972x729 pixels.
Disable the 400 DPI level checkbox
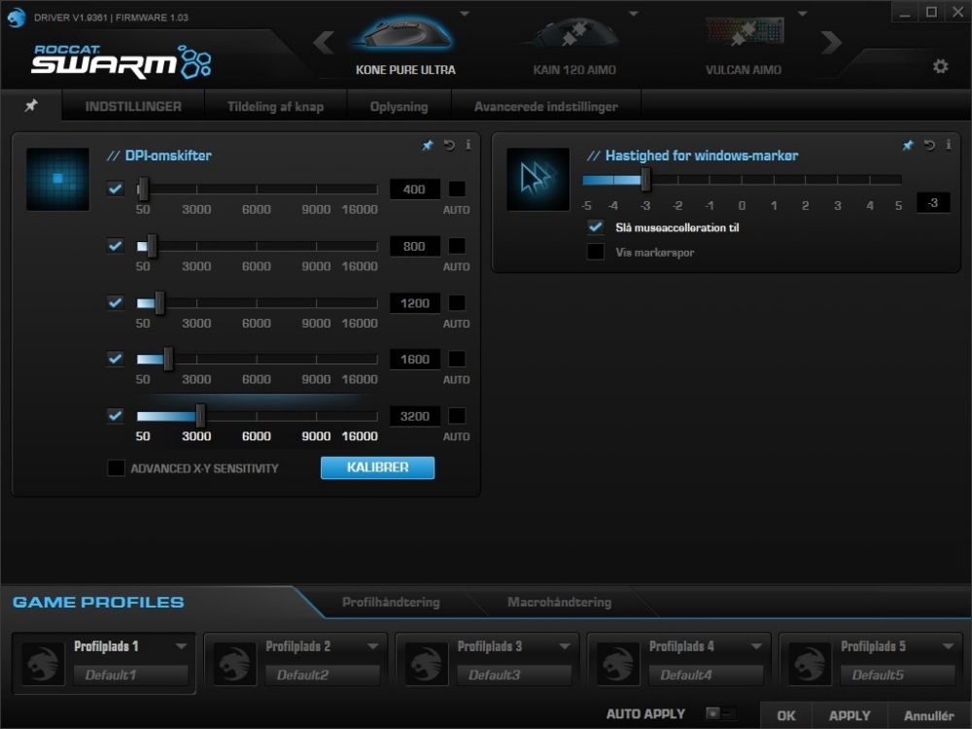click(x=116, y=189)
